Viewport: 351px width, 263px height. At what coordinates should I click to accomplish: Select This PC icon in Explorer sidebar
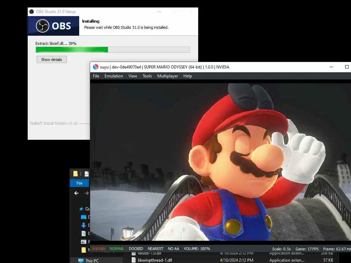tap(81, 261)
